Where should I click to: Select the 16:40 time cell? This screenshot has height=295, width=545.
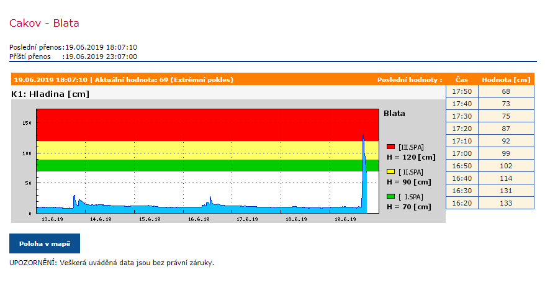[x=462, y=178]
